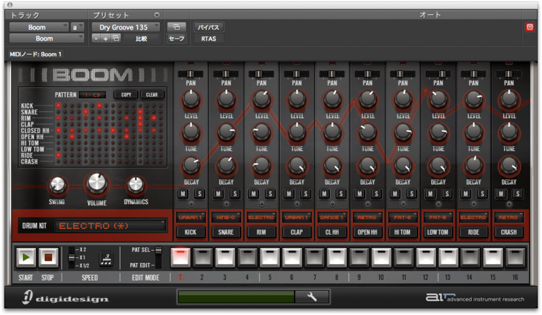Click the HI TOM channel DECAY knob

[x=402, y=165]
